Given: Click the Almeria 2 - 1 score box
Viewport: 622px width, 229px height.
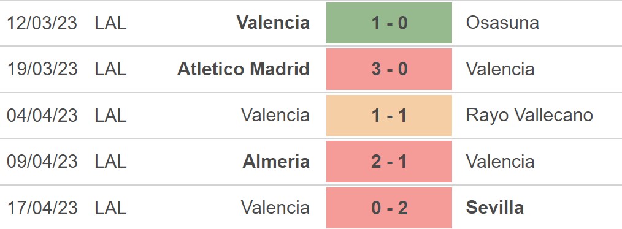Looking at the screenshot, I should coord(389,162).
